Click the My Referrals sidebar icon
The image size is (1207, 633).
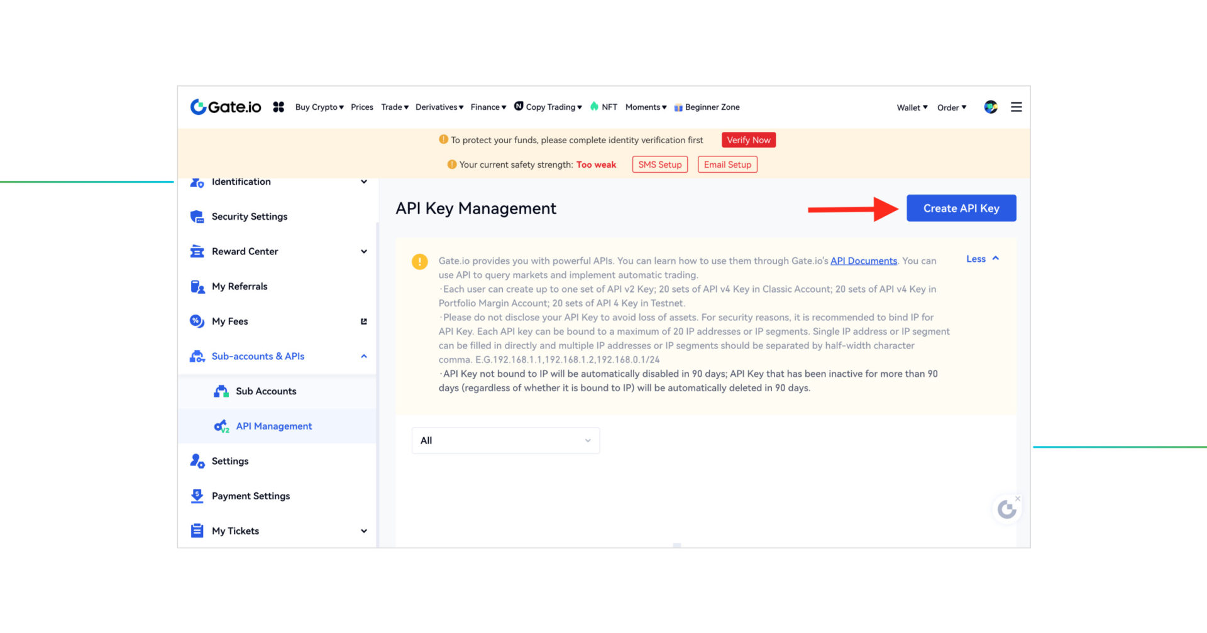point(197,287)
